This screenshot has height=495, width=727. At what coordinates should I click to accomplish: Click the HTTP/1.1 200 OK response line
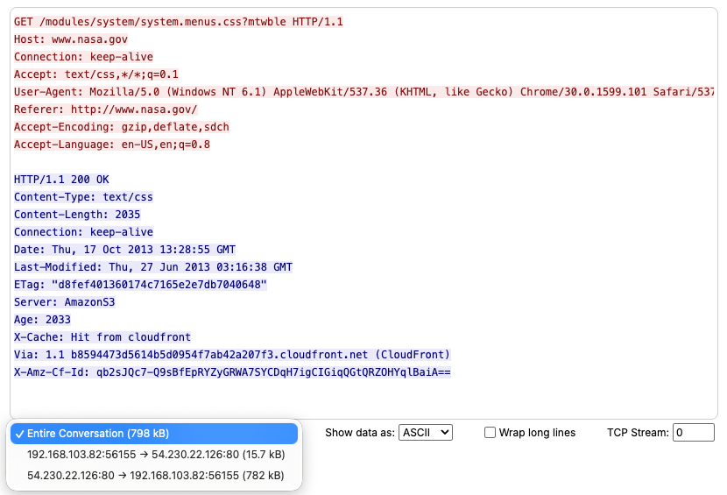coord(61,180)
